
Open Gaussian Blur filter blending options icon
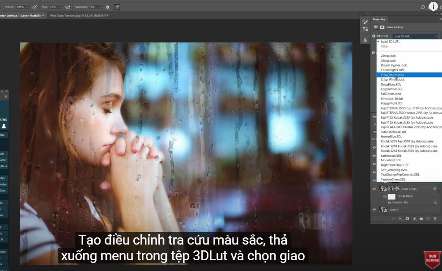[435, 202]
